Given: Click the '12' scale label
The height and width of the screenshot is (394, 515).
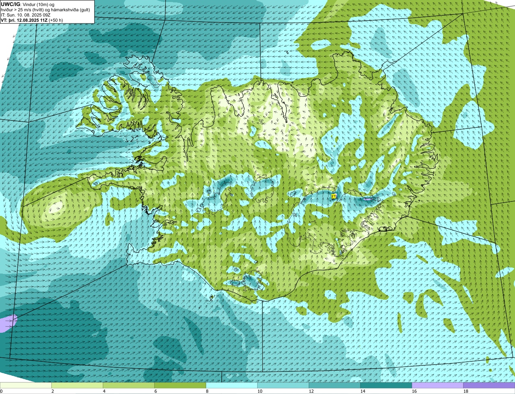Looking at the screenshot, I should (x=311, y=391).
